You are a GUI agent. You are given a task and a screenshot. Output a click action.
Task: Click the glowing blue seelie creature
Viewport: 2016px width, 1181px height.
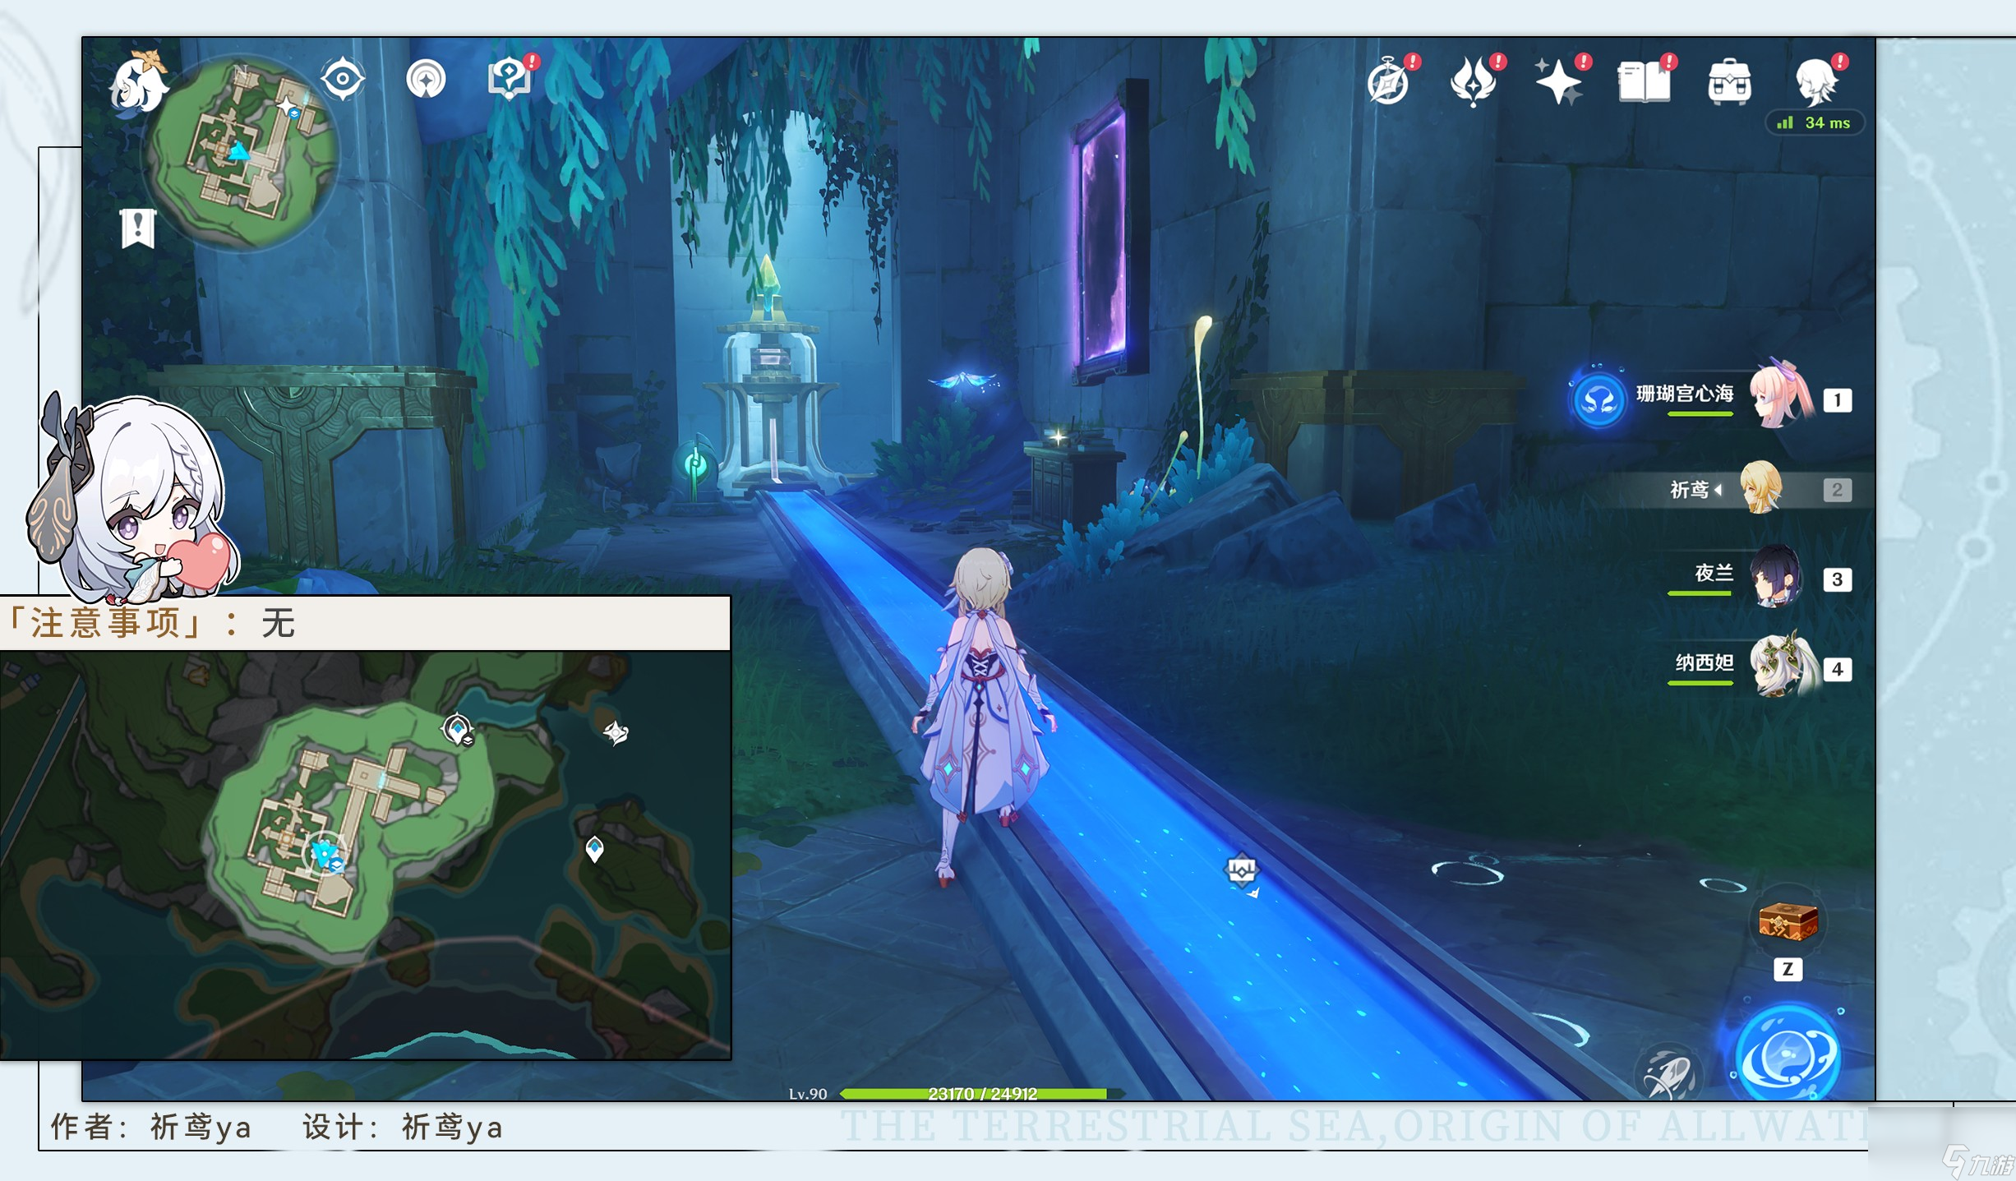pos(965,381)
